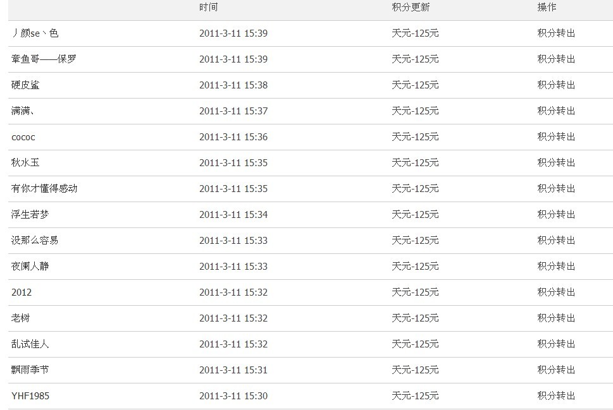Click 积分转出 in the 满满、 row

(556, 111)
